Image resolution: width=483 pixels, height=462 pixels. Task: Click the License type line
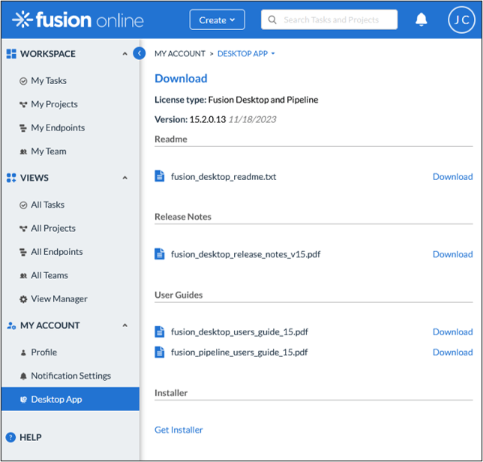coord(236,100)
